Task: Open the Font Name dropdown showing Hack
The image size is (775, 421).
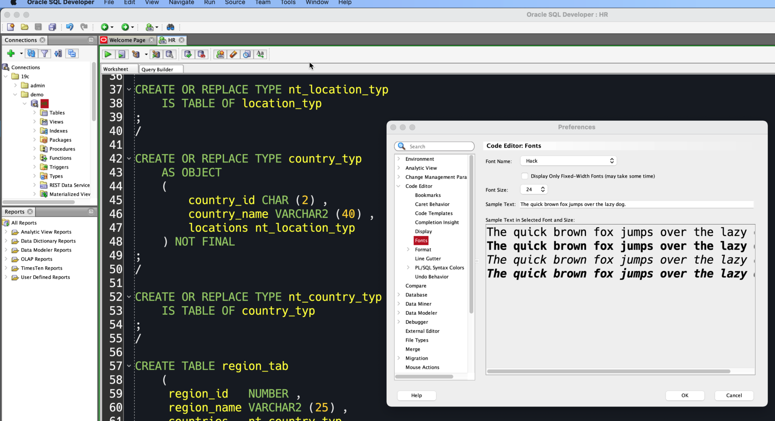Action: click(x=568, y=161)
